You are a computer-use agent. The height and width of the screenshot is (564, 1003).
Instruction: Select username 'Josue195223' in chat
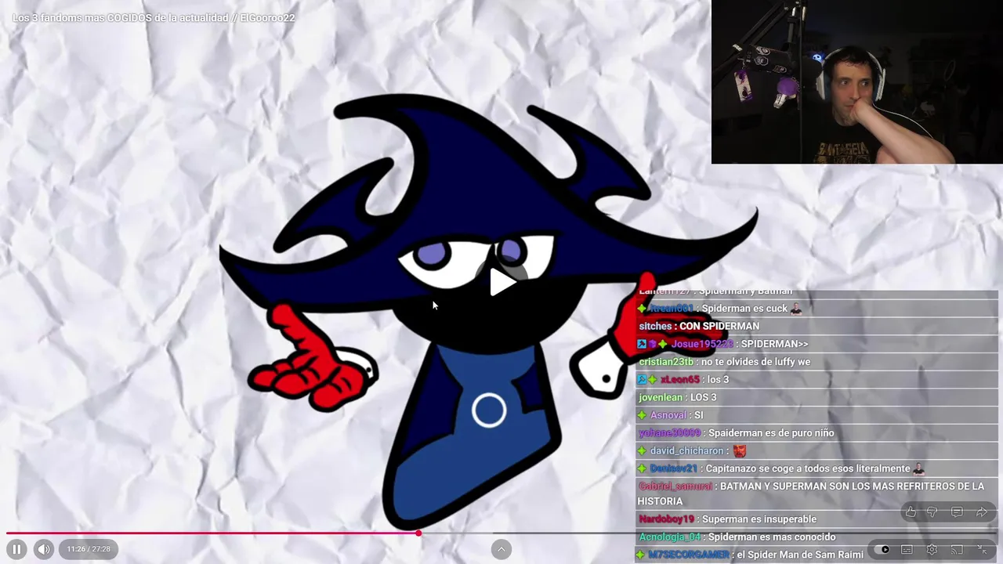point(702,344)
